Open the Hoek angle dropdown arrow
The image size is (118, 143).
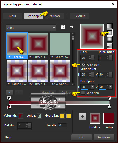pyautogui.click(x=93, y=57)
